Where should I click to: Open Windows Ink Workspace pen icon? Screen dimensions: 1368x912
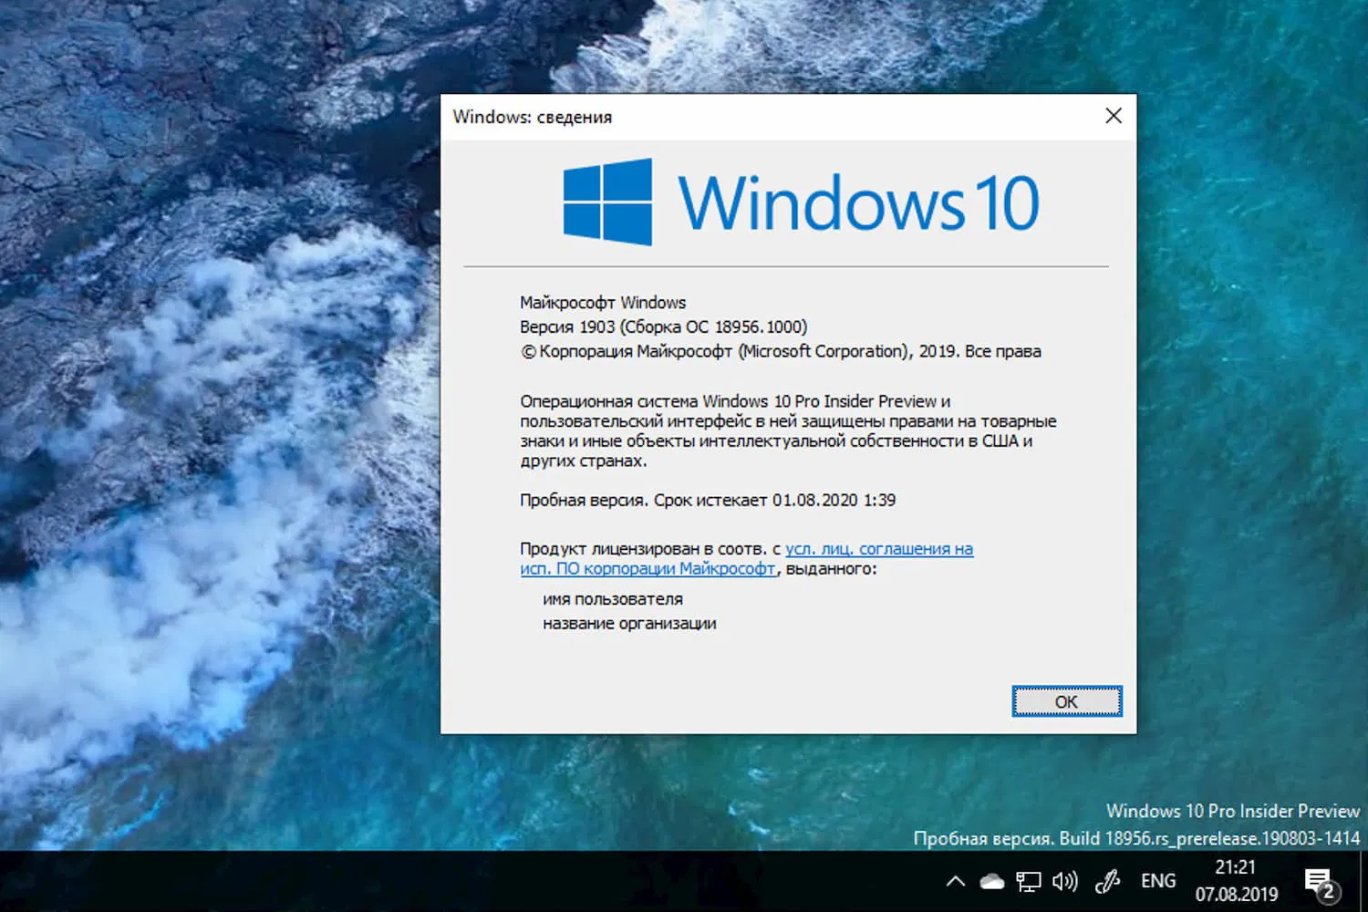(x=1106, y=881)
